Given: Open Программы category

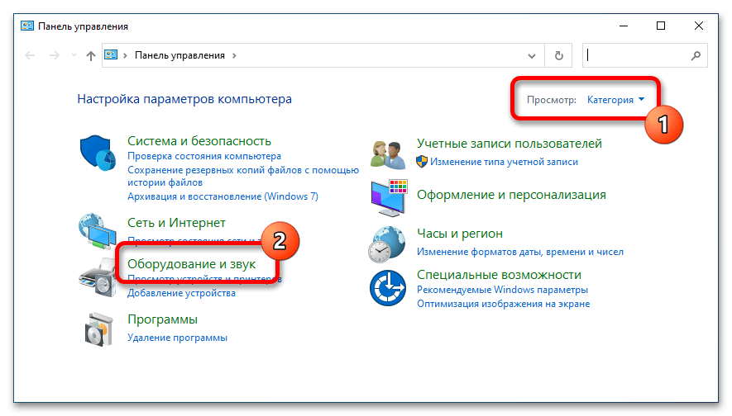Looking at the screenshot, I should point(162,319).
